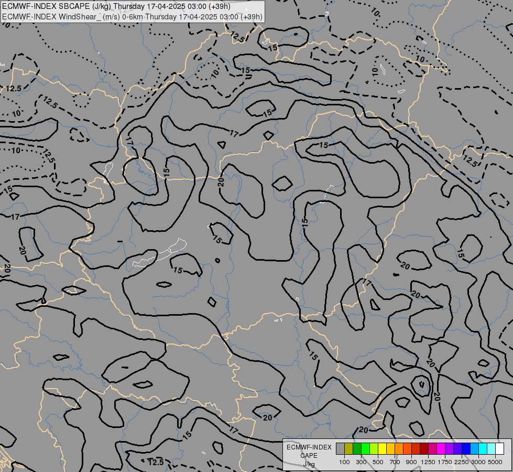Click the ECMWF-INDEX WindShear 0-6km title line
The image size is (513, 472).
(132, 16)
